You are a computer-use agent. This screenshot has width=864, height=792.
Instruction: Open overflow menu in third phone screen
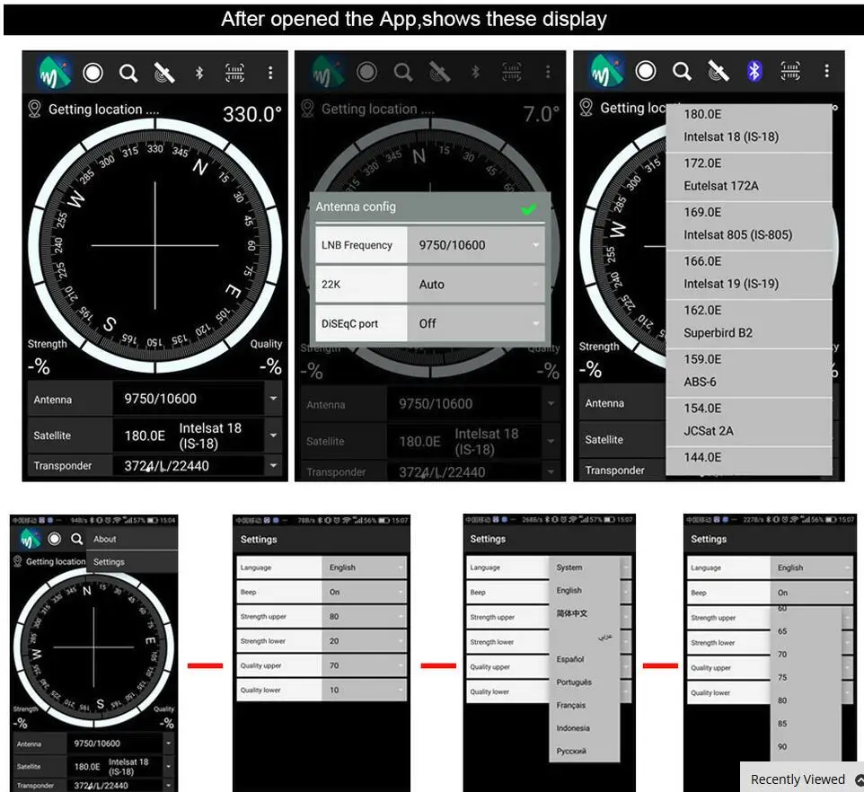click(826, 71)
